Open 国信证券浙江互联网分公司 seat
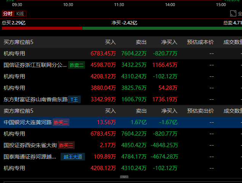 (35, 65)
